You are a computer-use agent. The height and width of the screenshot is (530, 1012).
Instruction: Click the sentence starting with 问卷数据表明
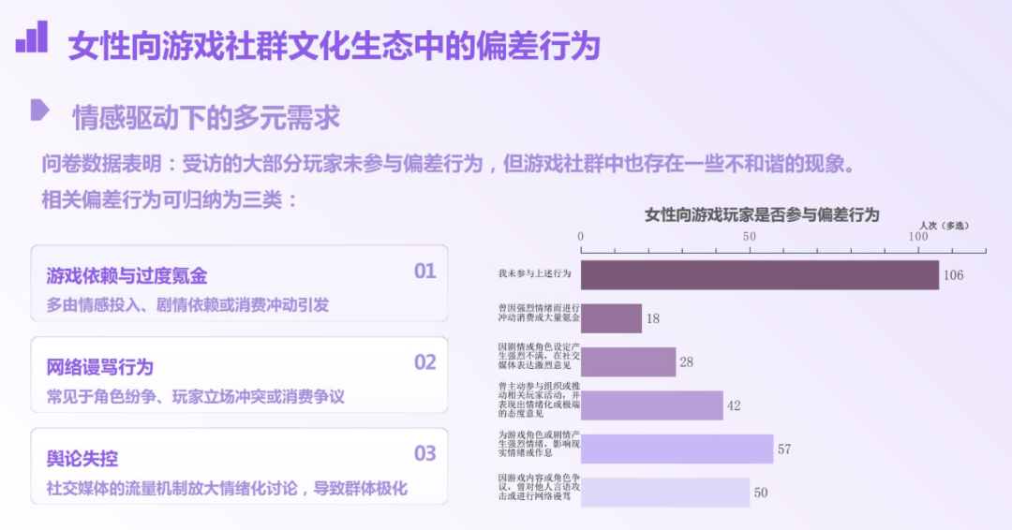tap(449, 164)
